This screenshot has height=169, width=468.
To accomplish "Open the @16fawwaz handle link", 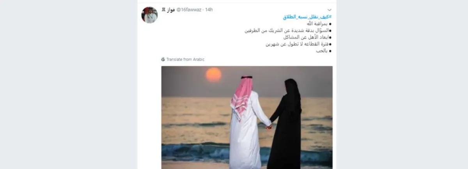I will 190,9.
